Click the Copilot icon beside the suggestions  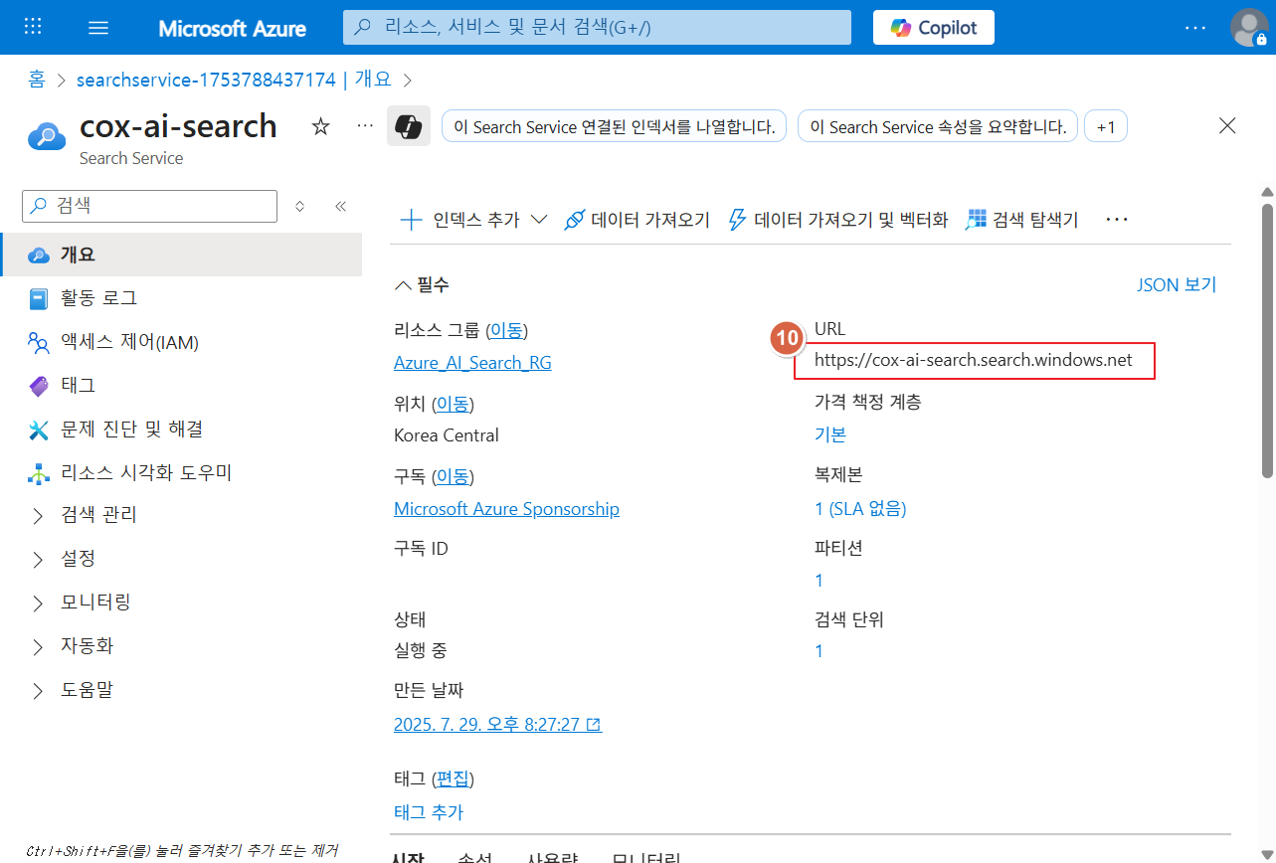pos(408,126)
